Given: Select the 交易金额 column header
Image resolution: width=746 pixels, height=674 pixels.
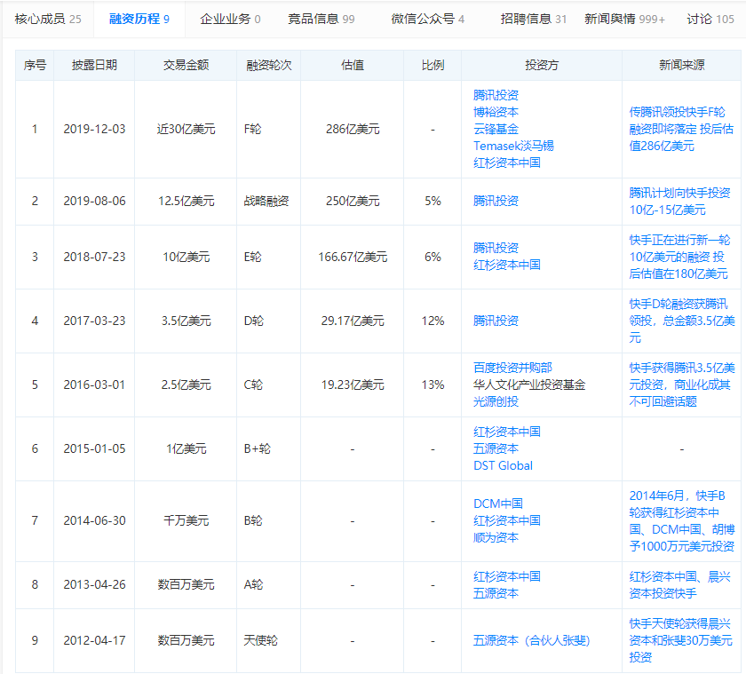Looking at the screenshot, I should point(186,65).
